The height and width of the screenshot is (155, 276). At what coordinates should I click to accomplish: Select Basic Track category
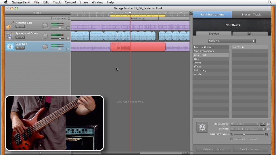click(x=211, y=55)
